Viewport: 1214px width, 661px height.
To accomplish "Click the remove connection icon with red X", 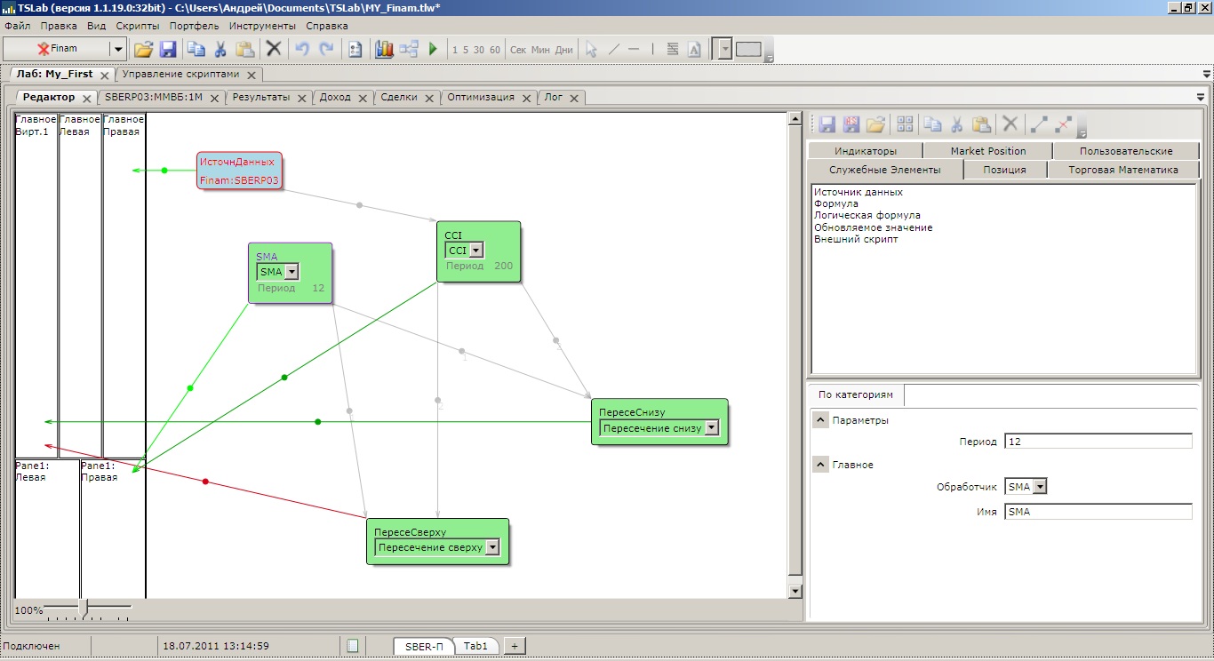I will point(1063,124).
